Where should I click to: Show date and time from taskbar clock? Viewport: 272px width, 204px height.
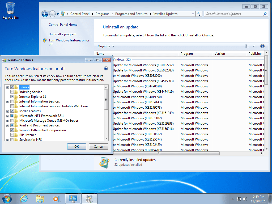258,199
